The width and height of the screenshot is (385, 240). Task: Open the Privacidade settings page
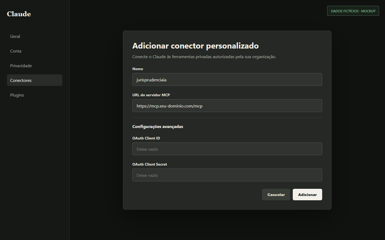point(34,66)
